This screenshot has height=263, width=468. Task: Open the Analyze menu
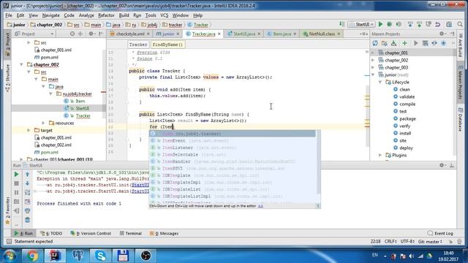pos(86,15)
